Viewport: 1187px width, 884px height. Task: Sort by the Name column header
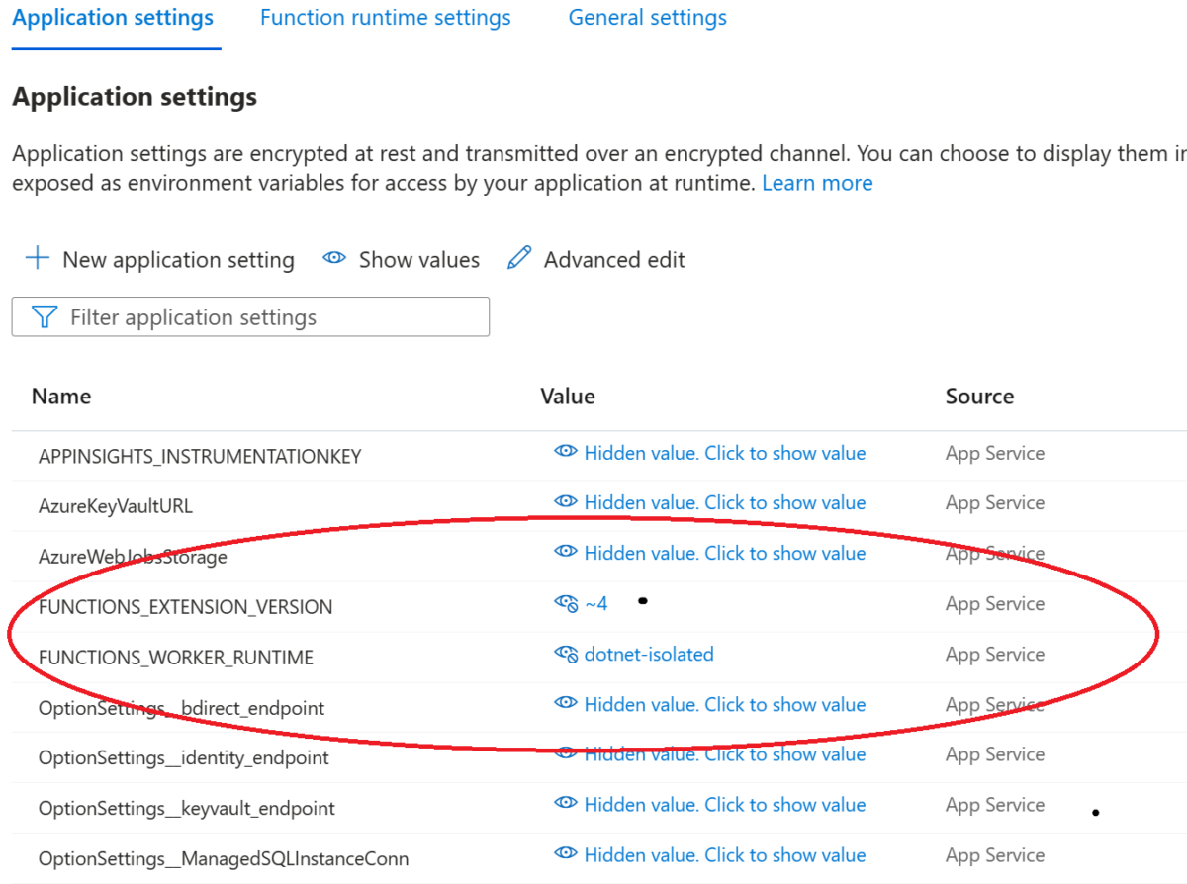pos(61,397)
